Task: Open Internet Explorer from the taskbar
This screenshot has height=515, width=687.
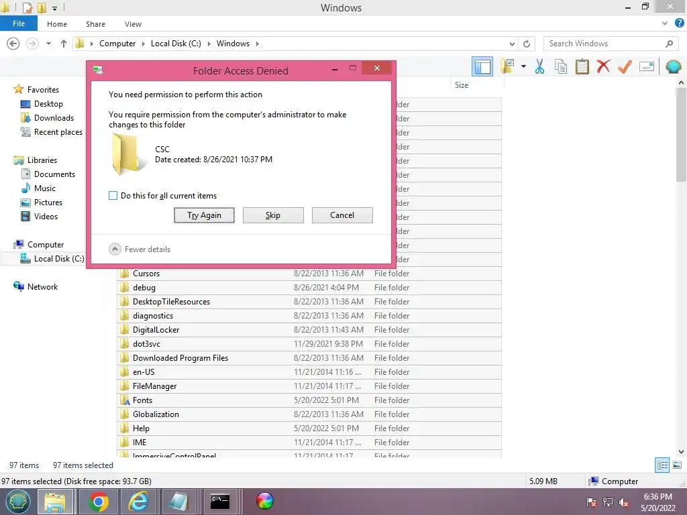Action: point(138,502)
